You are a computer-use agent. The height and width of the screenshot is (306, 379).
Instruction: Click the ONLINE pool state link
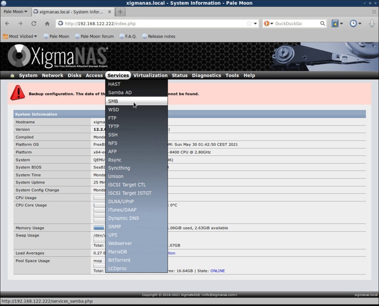coord(218,271)
